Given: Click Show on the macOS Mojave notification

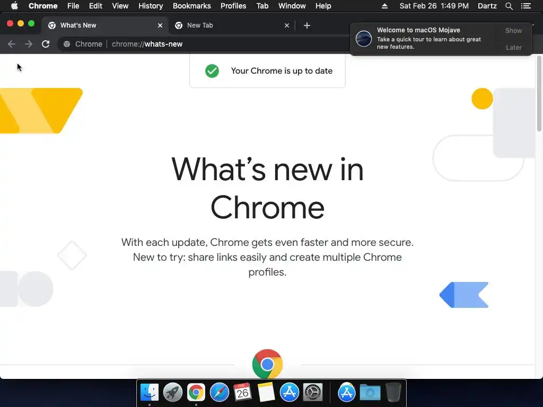Looking at the screenshot, I should tap(513, 30).
